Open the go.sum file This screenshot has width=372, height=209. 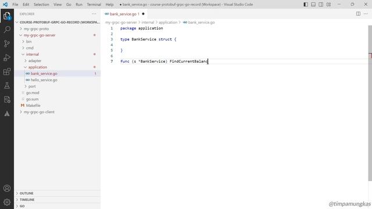pyautogui.click(x=58, y=99)
